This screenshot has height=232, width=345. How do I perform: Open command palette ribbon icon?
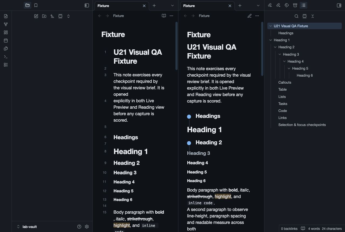point(6,57)
